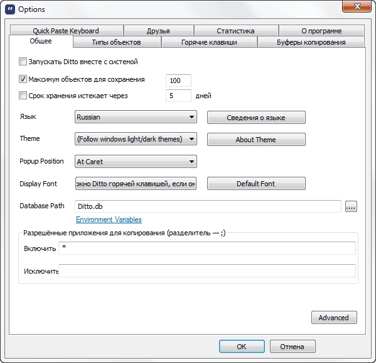Confirm settings with OK button

(242, 347)
